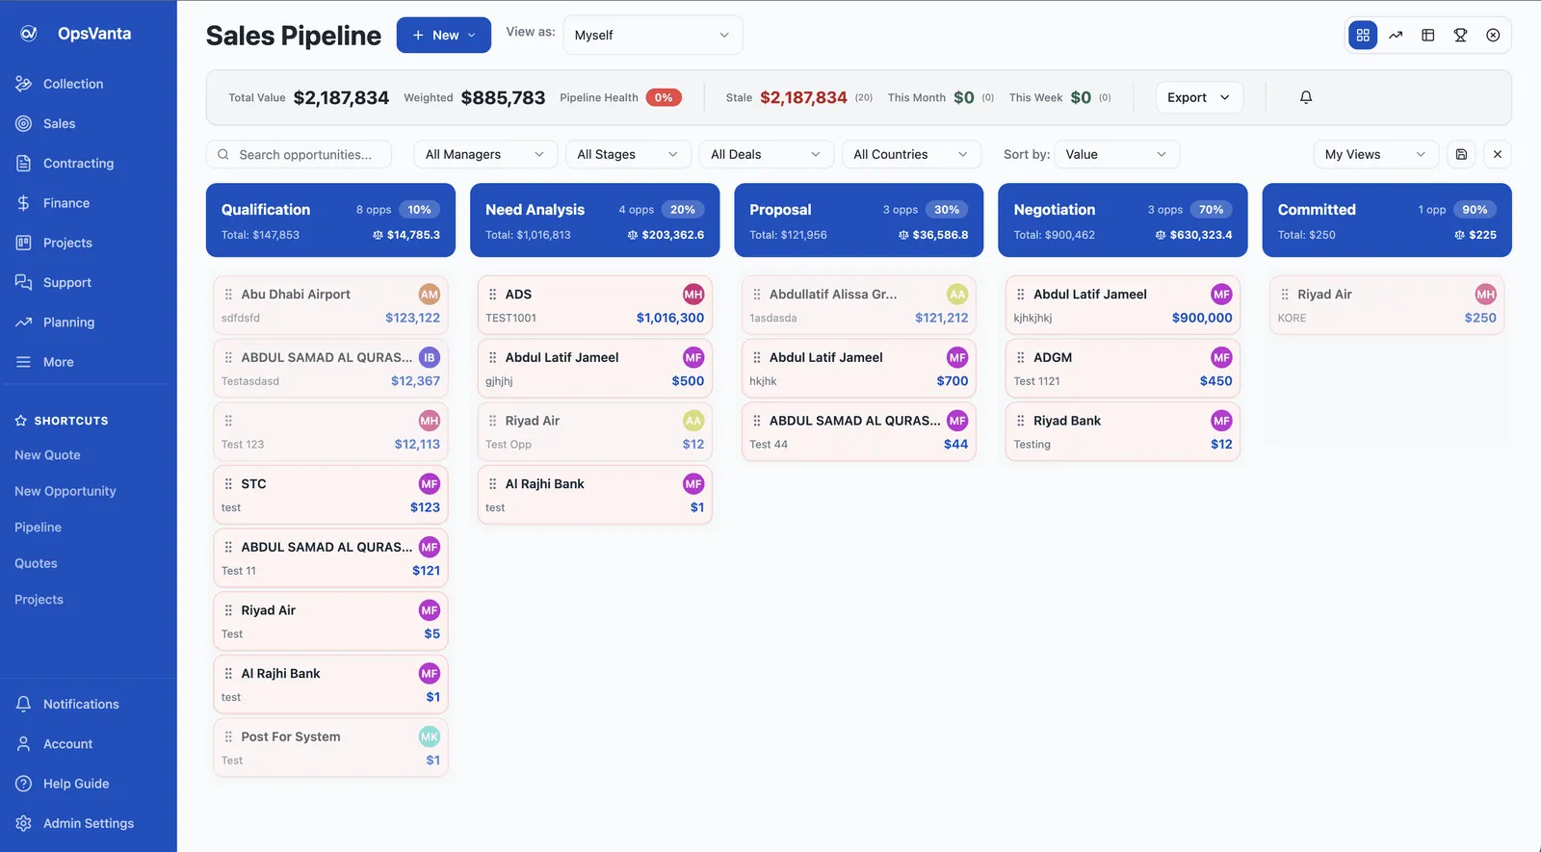The height and width of the screenshot is (852, 1541).
Task: Click the Stale $2,187,834 amount
Action: tap(803, 97)
